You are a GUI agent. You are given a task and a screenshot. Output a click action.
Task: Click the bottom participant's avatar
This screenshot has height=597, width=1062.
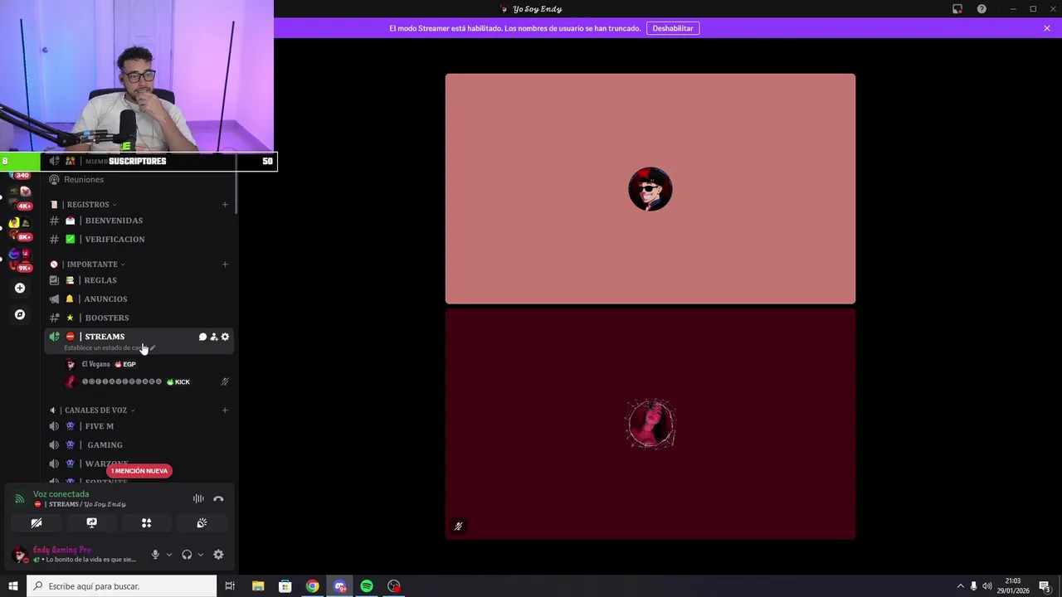tap(650, 424)
